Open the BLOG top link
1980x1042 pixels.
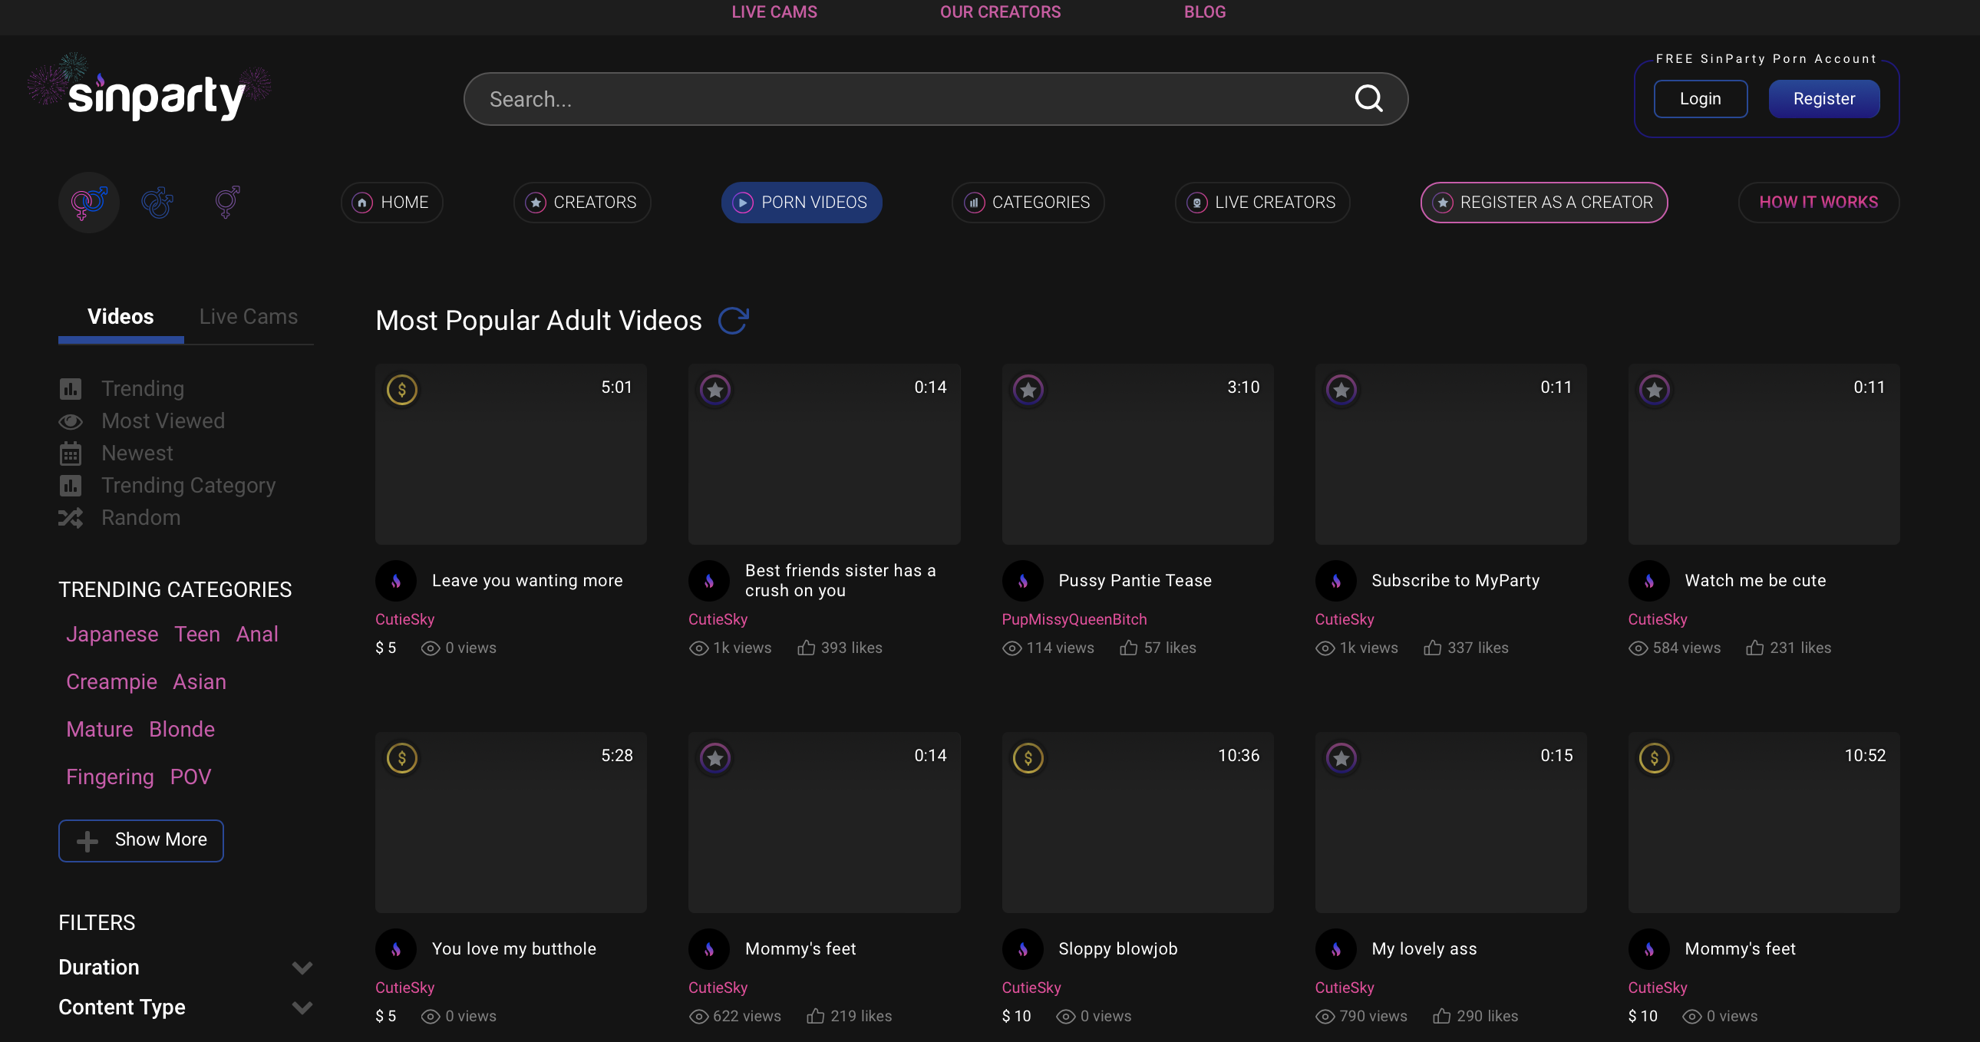point(1204,12)
